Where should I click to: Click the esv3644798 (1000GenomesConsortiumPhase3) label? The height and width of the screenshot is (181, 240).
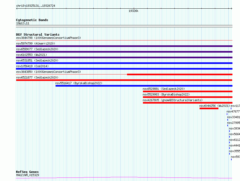point(49,38)
